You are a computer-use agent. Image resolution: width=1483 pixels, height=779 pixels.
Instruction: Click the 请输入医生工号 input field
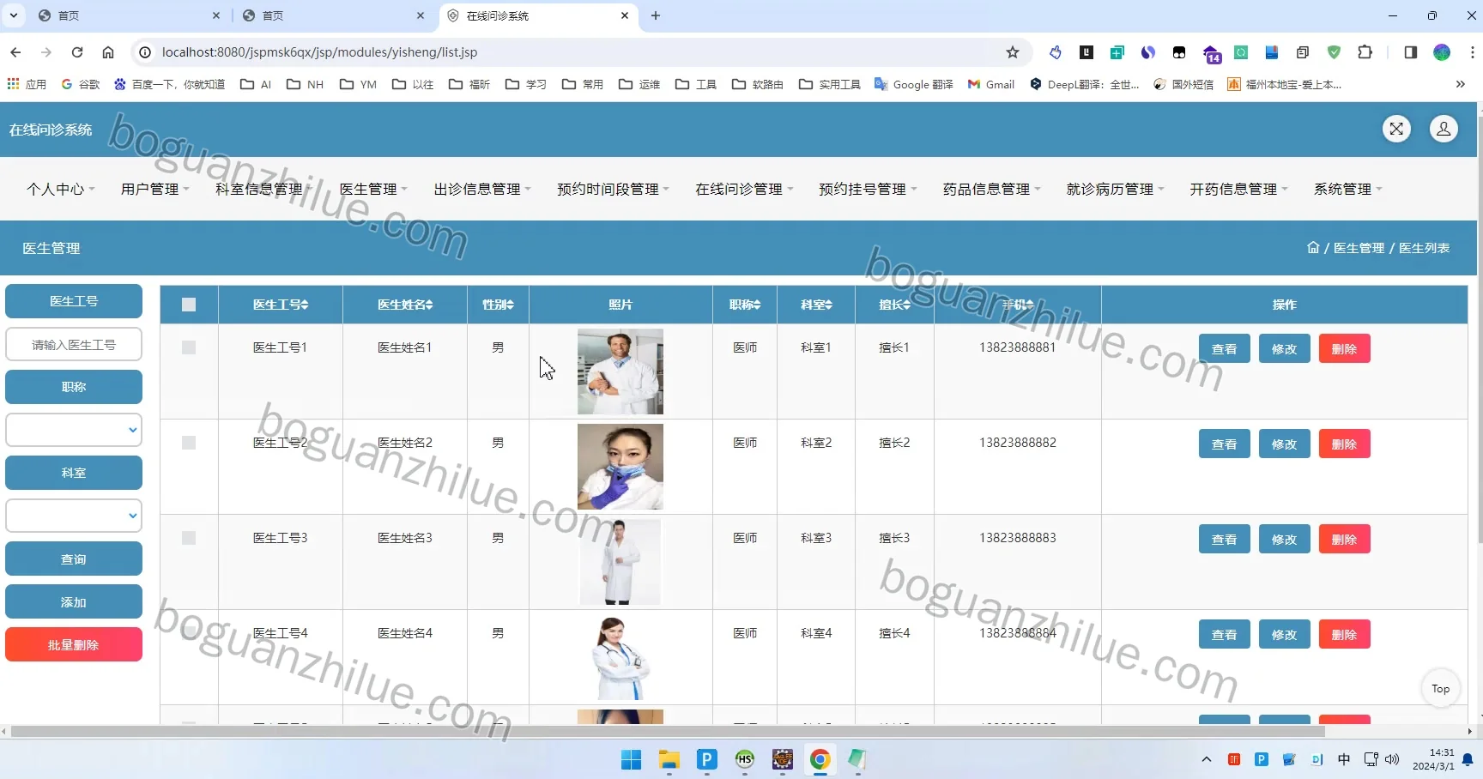[x=74, y=344]
